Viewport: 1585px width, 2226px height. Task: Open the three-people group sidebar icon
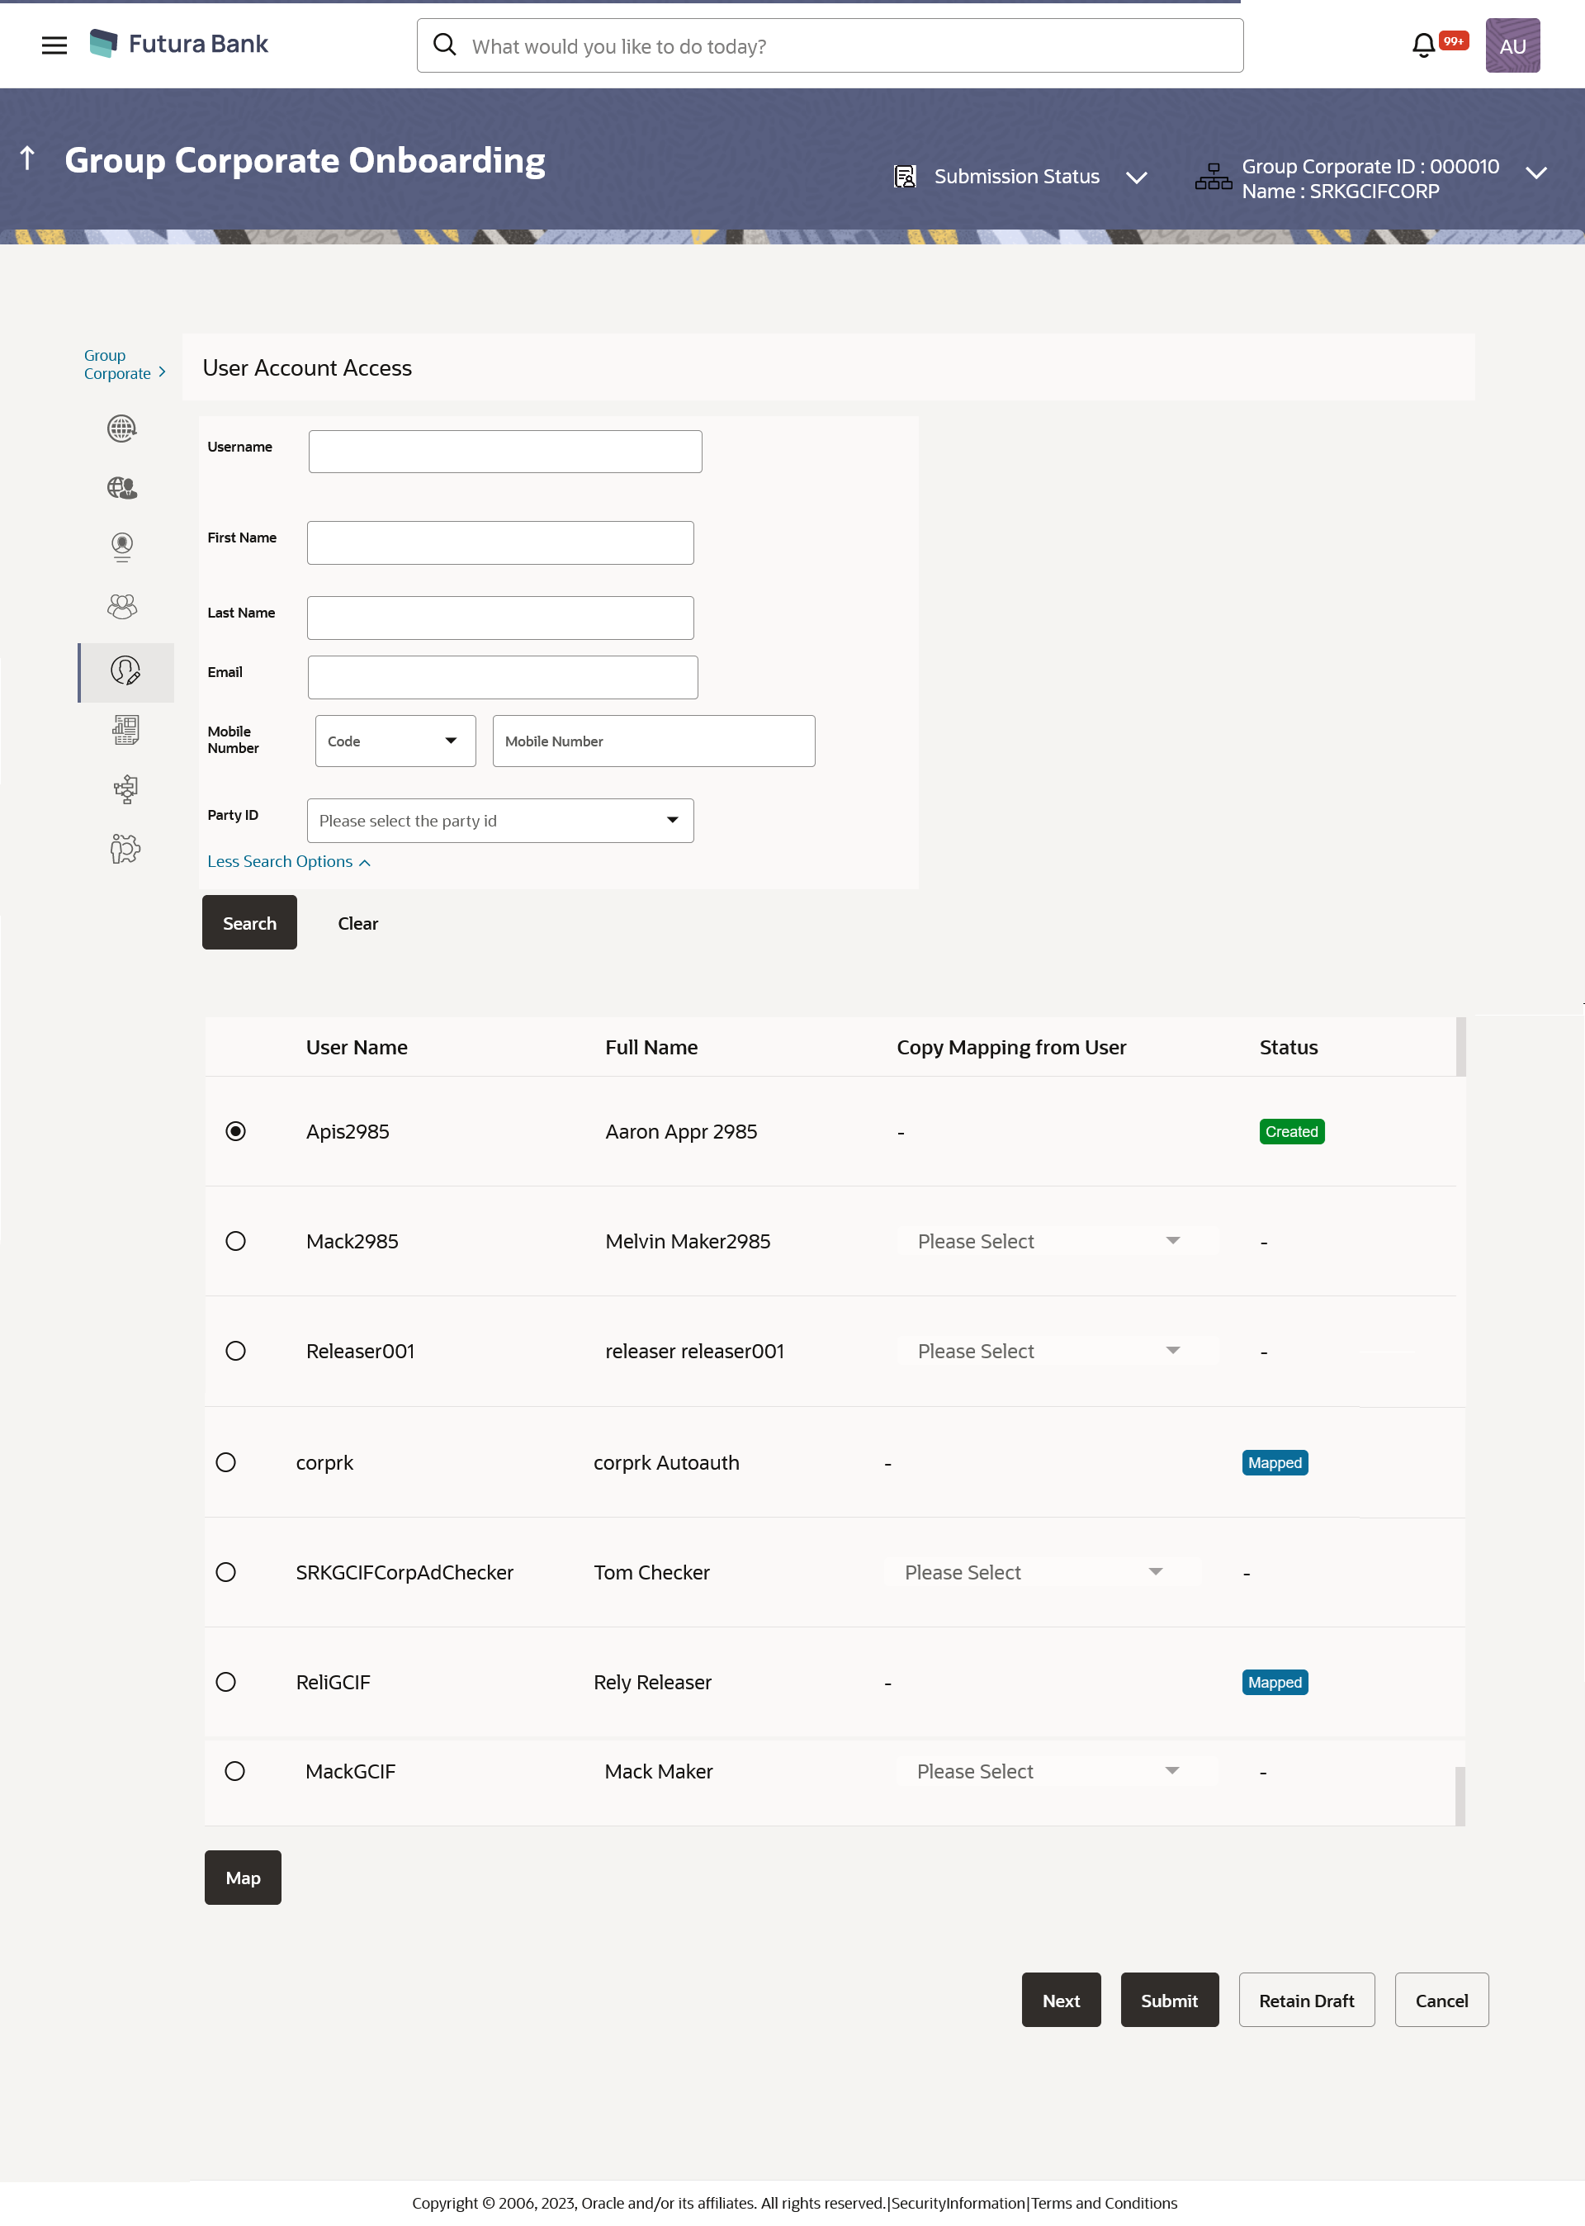pyautogui.click(x=122, y=607)
